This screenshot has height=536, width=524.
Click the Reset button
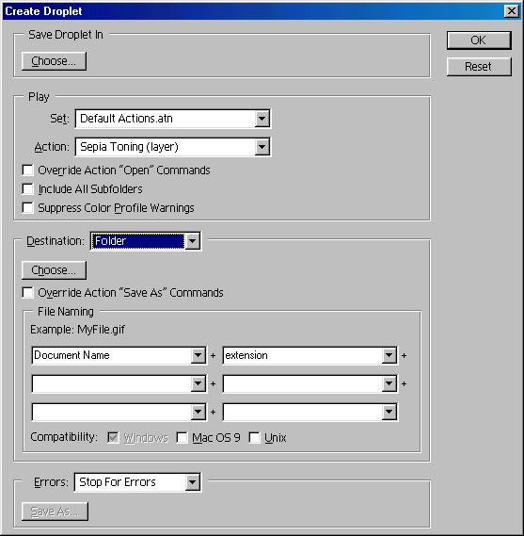479,67
